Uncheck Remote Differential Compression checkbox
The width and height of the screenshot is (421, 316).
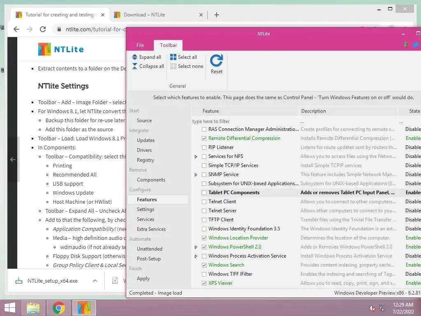(204, 138)
